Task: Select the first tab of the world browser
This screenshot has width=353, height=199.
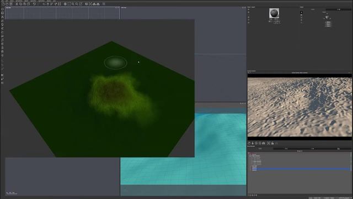Action: click(260, 149)
